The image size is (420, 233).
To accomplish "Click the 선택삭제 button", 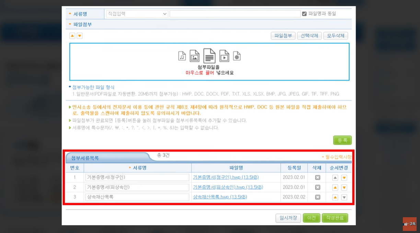I will pos(309,36).
